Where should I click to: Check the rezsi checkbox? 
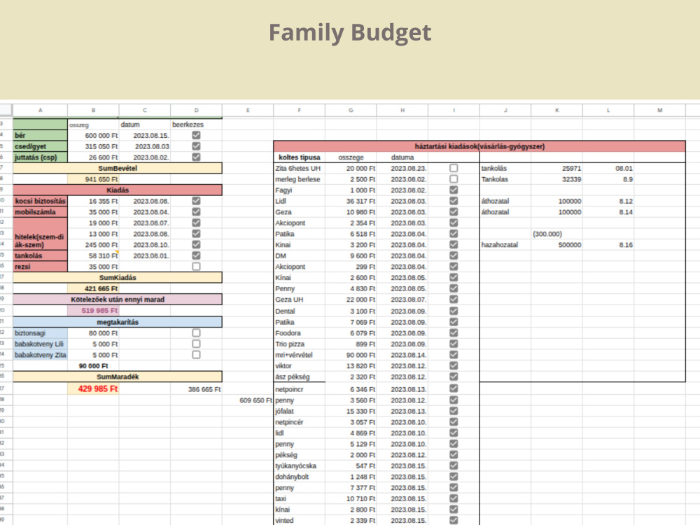pyautogui.click(x=196, y=267)
